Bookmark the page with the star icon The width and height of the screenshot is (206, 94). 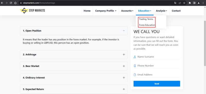coord(184,3)
